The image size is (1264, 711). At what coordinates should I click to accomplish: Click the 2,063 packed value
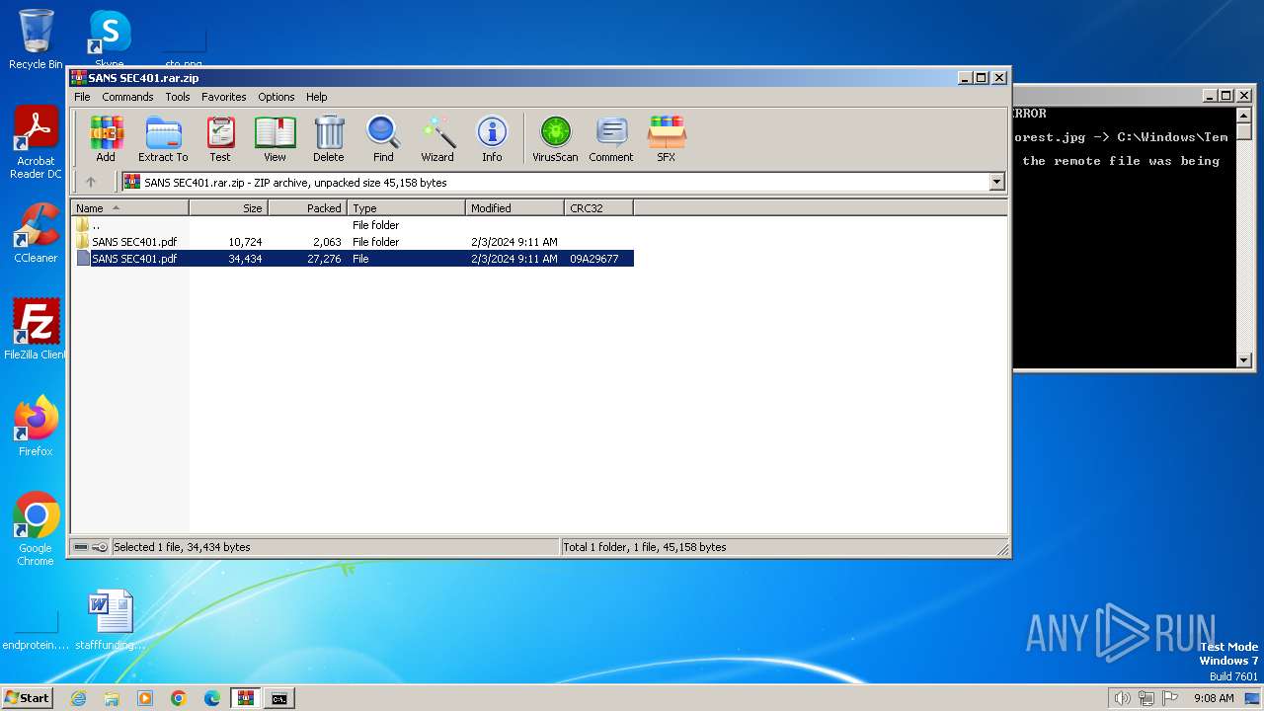327,242
